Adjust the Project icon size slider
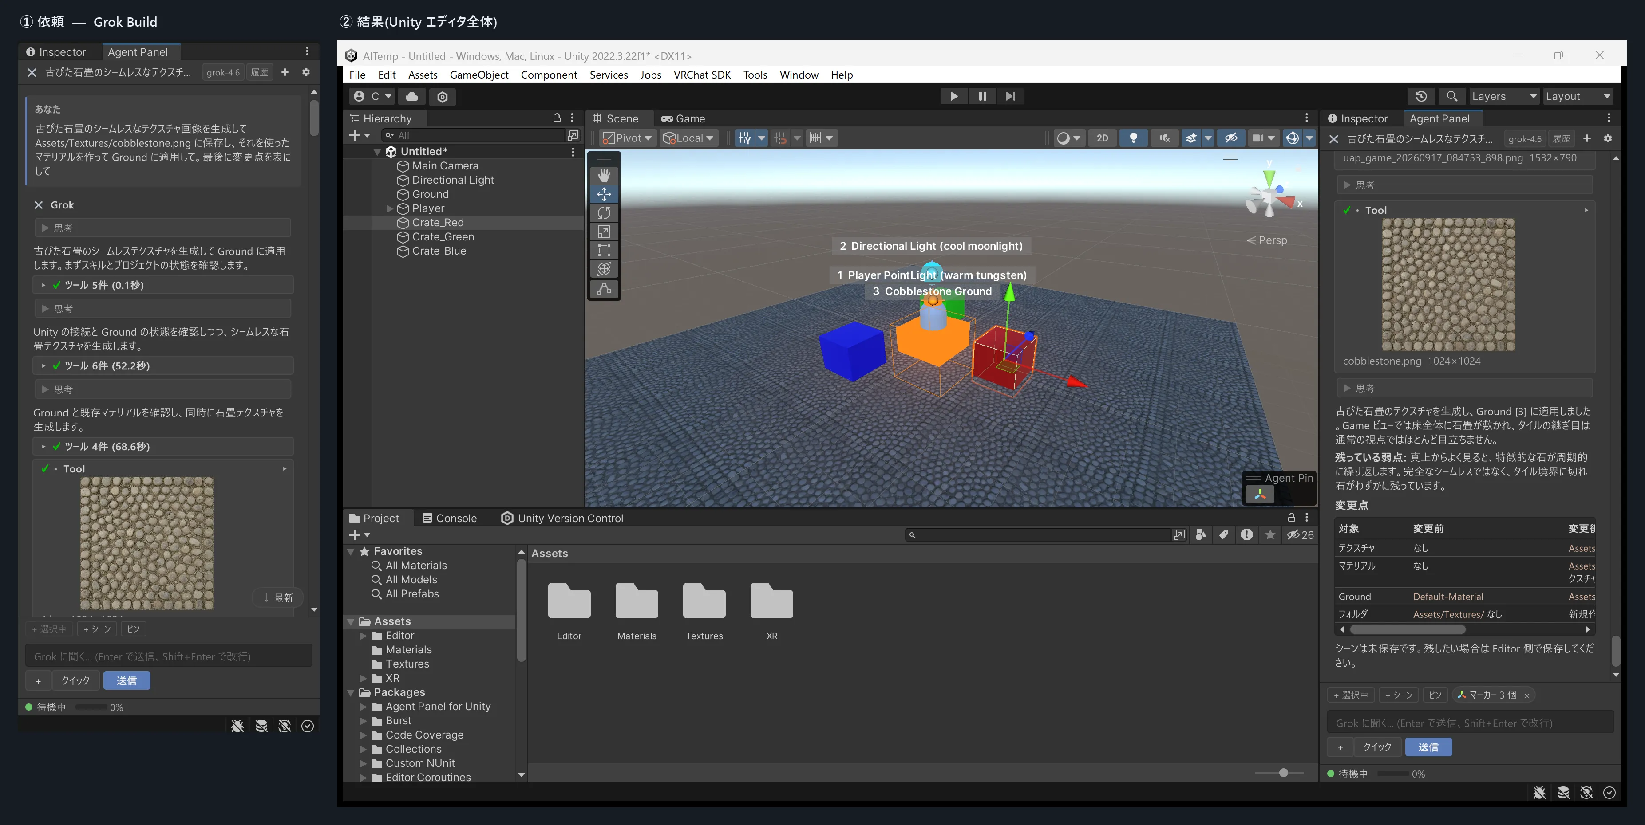Screen dimensions: 1645x825 (x=1283, y=773)
